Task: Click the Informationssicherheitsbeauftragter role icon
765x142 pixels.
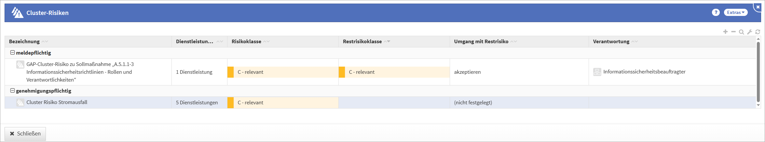Action: [x=597, y=72]
